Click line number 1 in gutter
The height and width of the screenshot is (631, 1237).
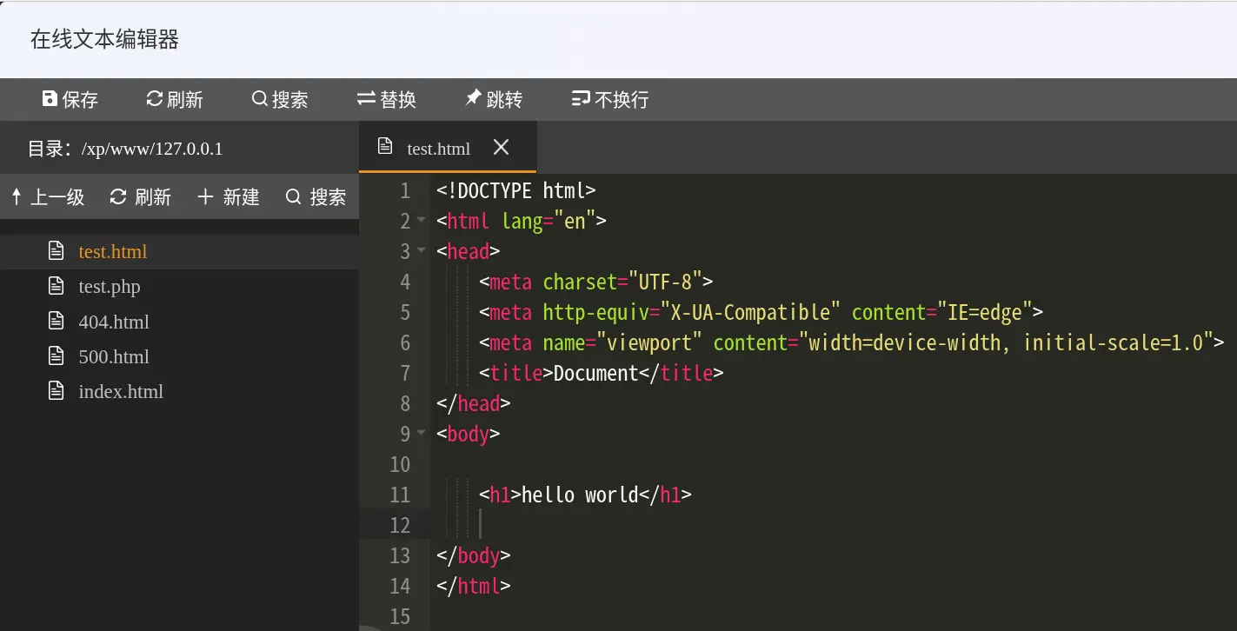click(405, 190)
